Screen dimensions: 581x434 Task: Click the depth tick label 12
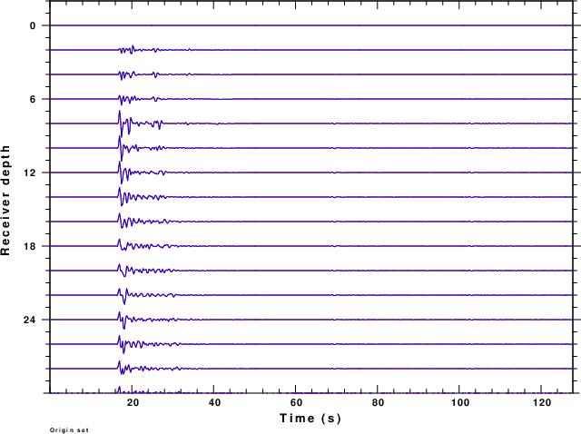[30, 173]
